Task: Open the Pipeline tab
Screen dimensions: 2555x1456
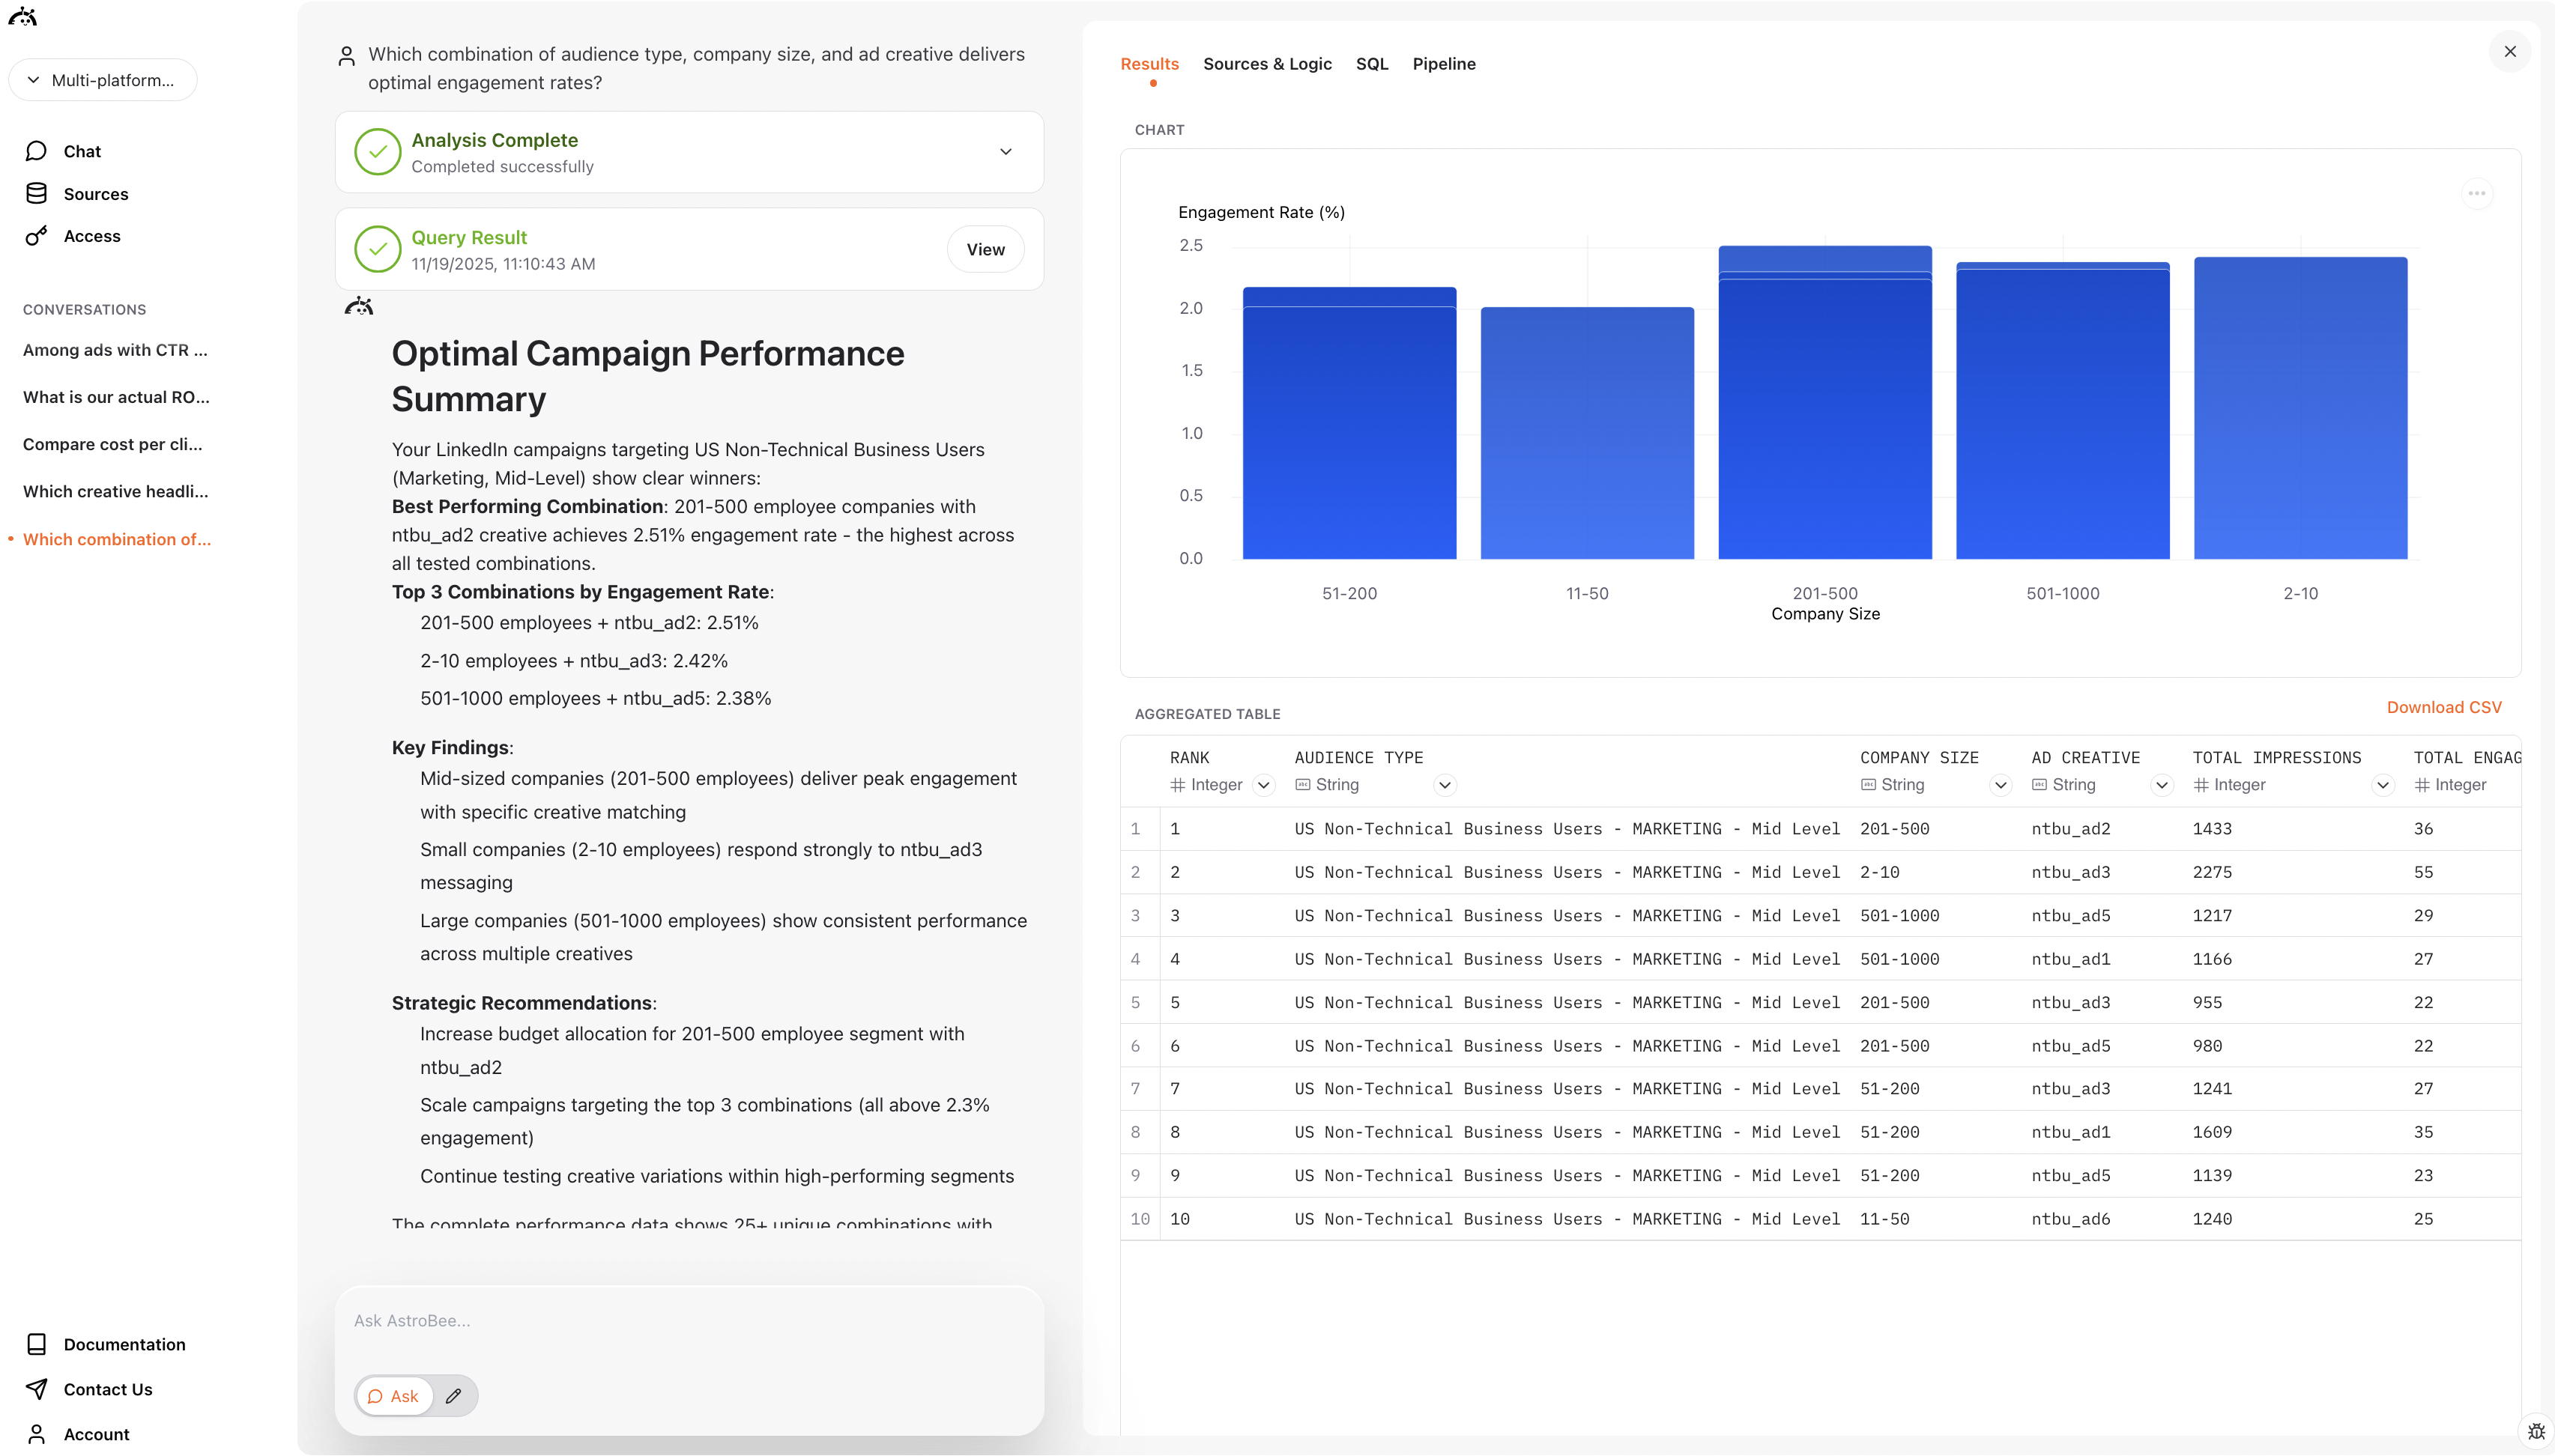Action: pos(1444,63)
